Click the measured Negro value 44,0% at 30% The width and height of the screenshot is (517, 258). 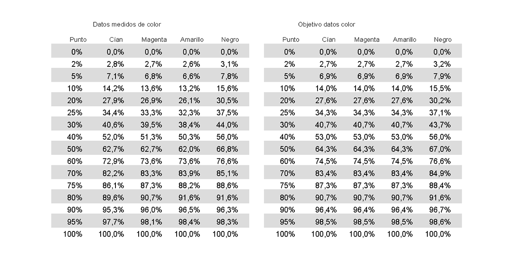[x=227, y=125]
